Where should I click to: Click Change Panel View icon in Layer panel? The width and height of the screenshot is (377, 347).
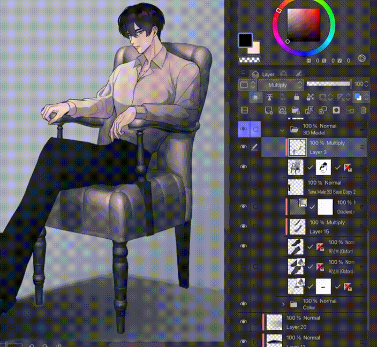[244, 110]
